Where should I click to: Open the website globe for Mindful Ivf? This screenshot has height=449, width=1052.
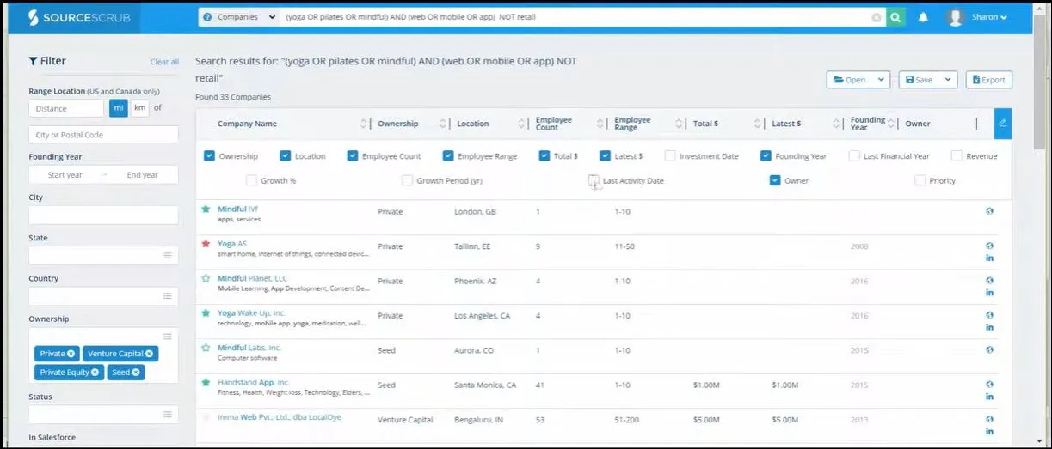click(989, 211)
